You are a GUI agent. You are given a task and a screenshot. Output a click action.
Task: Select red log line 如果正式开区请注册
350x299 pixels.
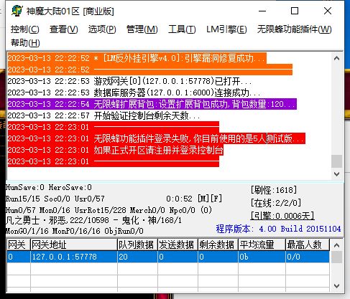click(x=116, y=150)
